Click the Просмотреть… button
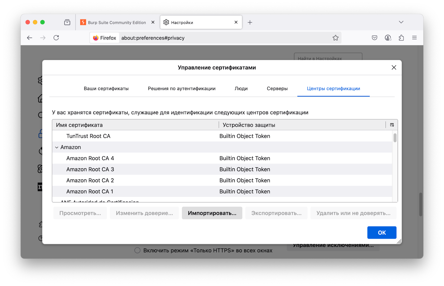The image size is (444, 286). click(x=80, y=213)
